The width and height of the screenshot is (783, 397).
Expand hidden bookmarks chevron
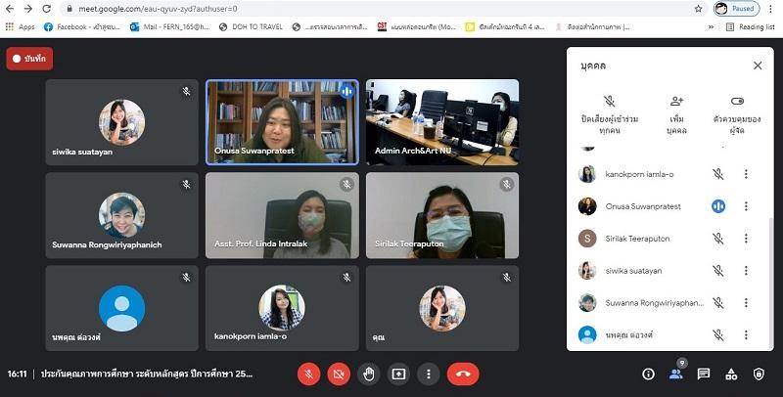point(712,27)
